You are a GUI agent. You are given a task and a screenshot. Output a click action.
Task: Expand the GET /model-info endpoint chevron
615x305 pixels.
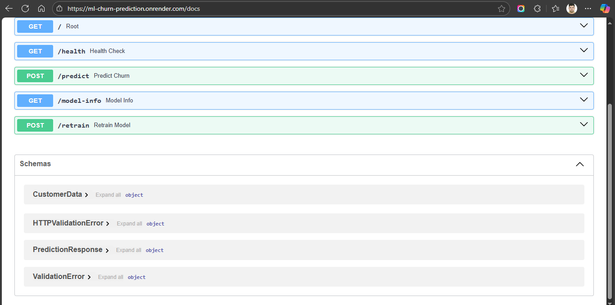point(584,100)
